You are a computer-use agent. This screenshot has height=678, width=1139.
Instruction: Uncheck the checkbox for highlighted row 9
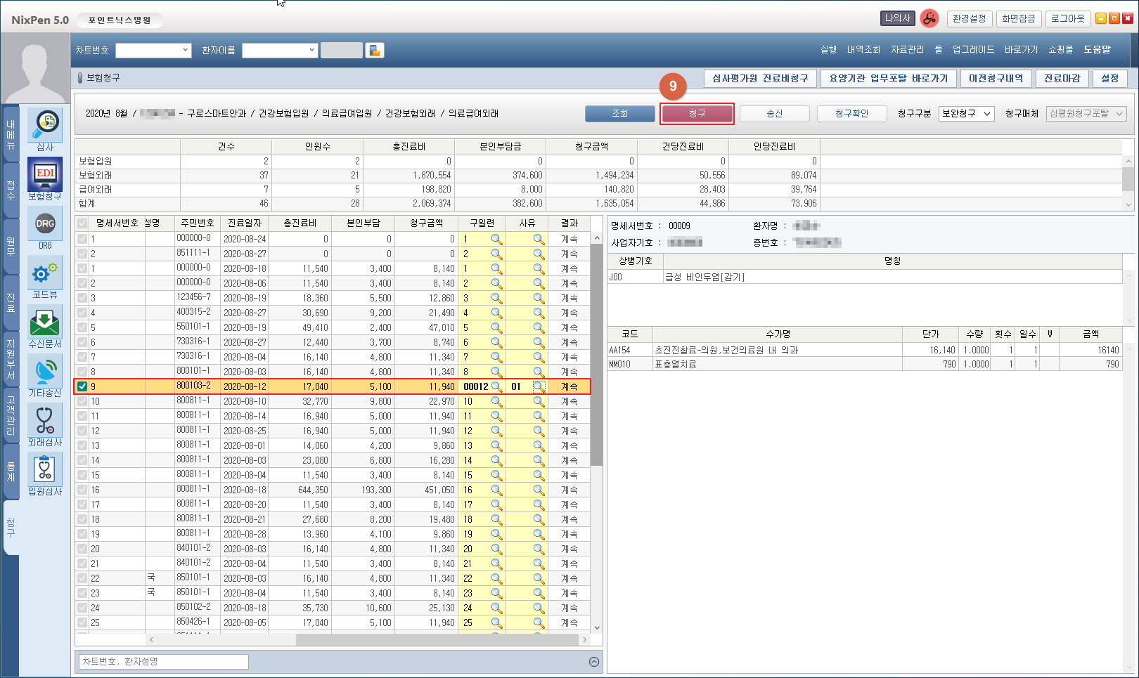(x=82, y=386)
